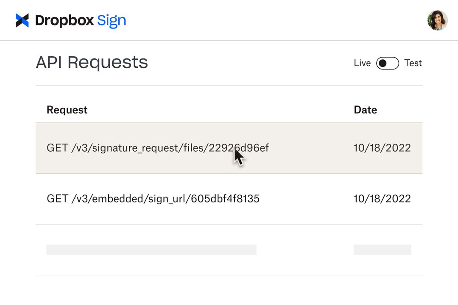This screenshot has width=458, height=305.
Task: Click the blue Sign label next to Dropbox
Action: [x=112, y=20]
